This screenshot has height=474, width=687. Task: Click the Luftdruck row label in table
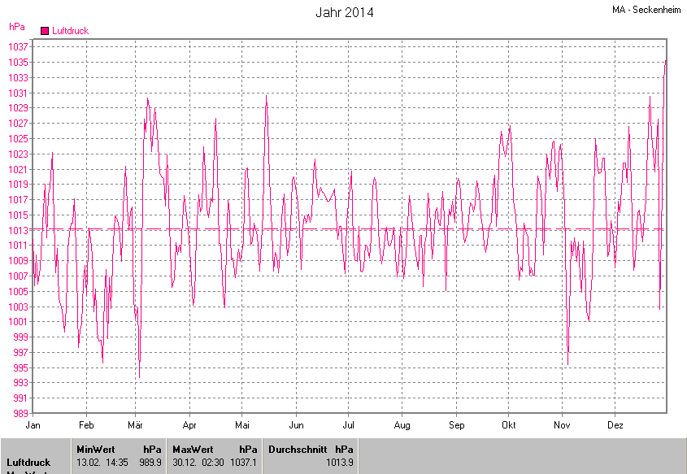pos(28,463)
